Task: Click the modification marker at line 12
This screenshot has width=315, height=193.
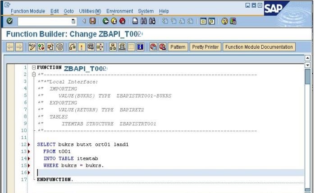Action: [29, 145]
